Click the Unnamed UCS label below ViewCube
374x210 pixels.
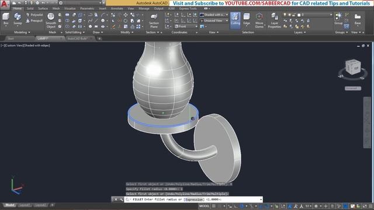[353, 88]
